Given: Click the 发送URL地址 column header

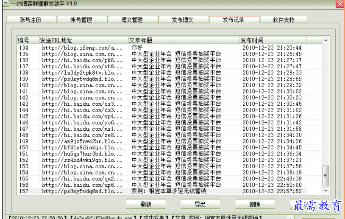Looking at the screenshot, I should pyautogui.click(x=83, y=40).
